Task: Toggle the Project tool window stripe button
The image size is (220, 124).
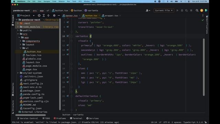Action: pyautogui.click(x=13, y=20)
